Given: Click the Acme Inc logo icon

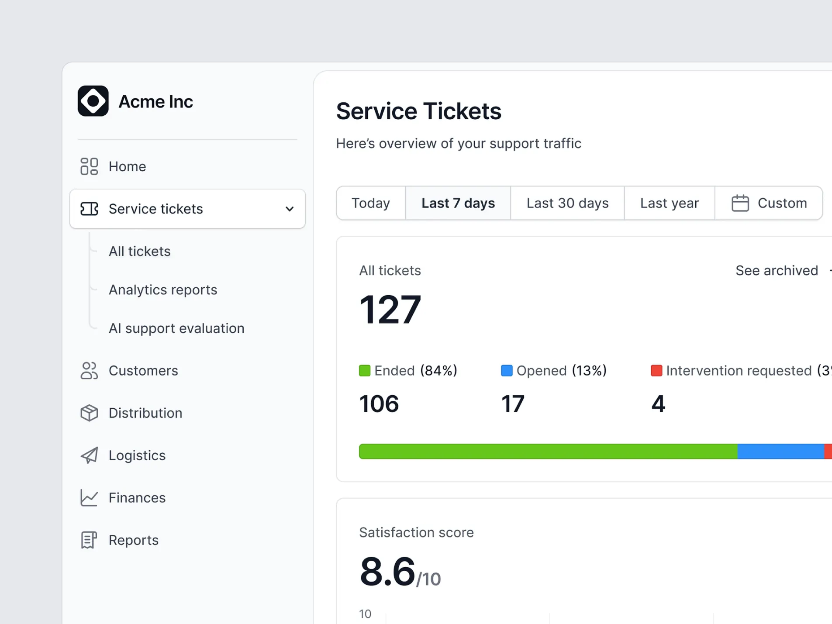Looking at the screenshot, I should point(93,101).
